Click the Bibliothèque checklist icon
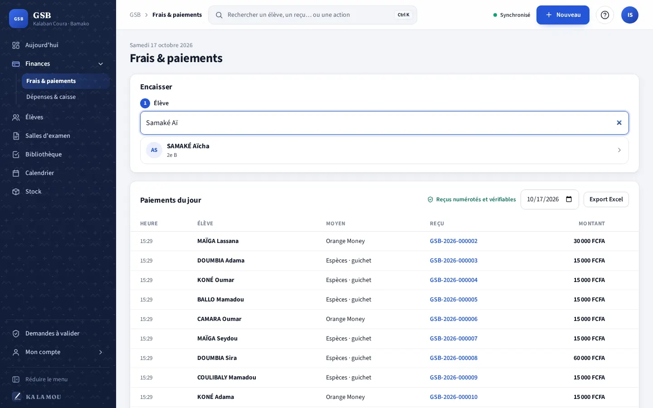This screenshot has height=408, width=653. click(x=16, y=154)
